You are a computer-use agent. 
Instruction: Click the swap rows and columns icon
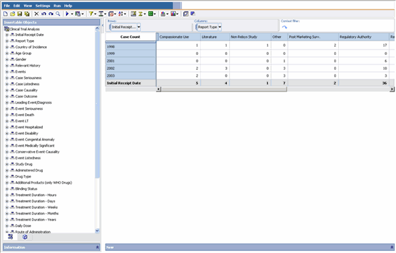point(186,14)
